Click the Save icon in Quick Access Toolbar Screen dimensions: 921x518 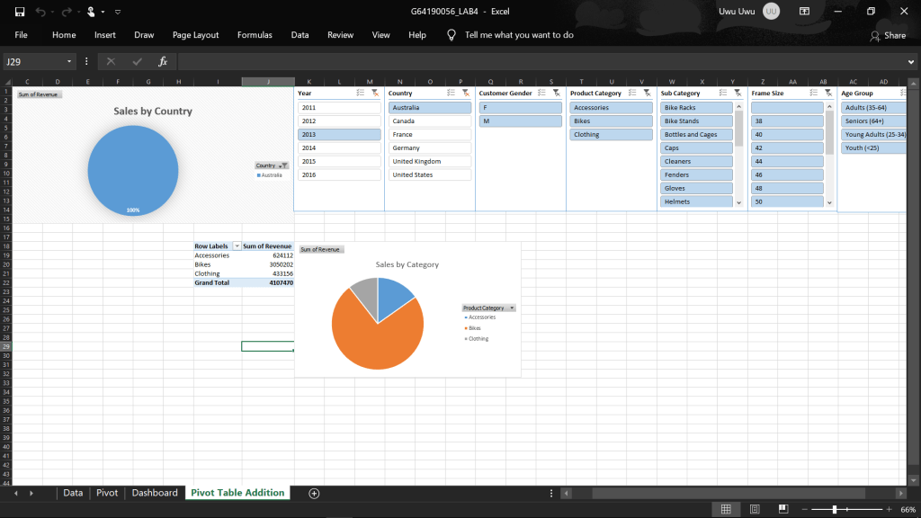pyautogui.click(x=20, y=12)
